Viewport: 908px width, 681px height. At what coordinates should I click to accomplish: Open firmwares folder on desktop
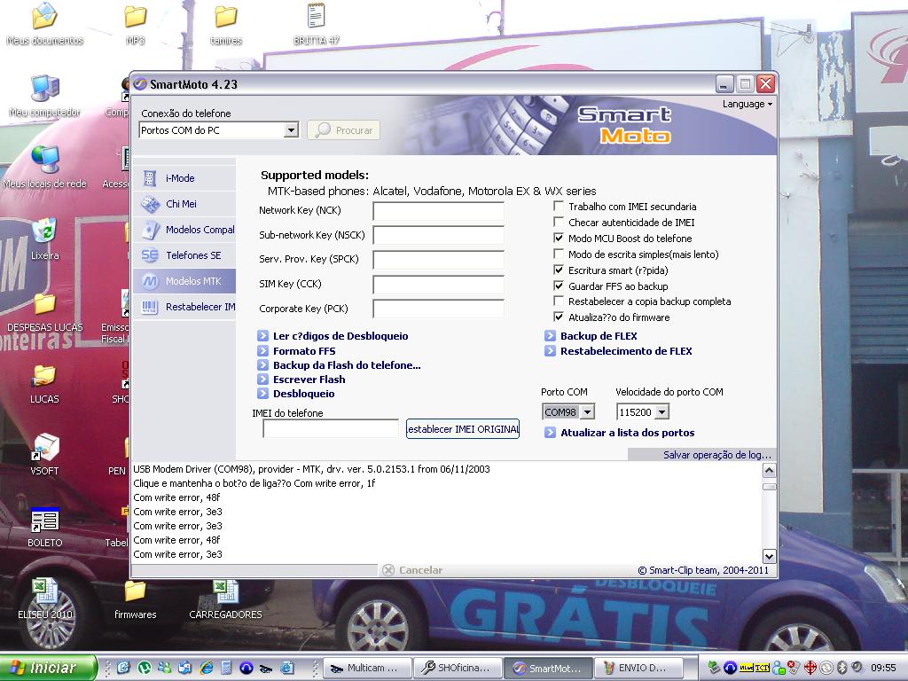135,591
